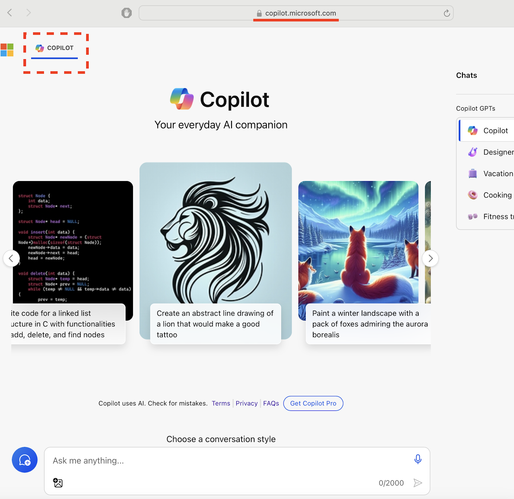This screenshot has height=499, width=514.
Task: Open the foxes aurora painting thumbnail
Action: [x=359, y=242]
